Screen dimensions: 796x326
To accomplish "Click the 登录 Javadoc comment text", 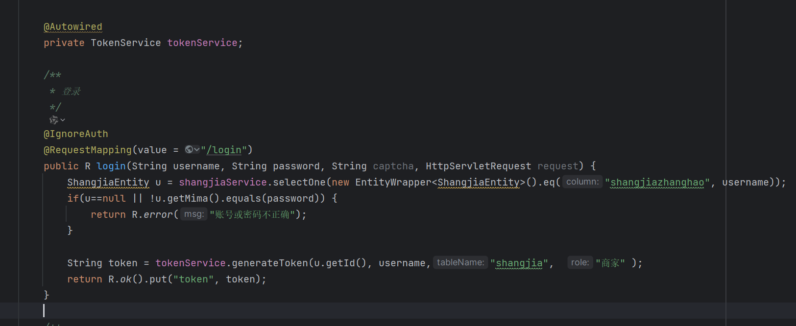I will point(72,92).
